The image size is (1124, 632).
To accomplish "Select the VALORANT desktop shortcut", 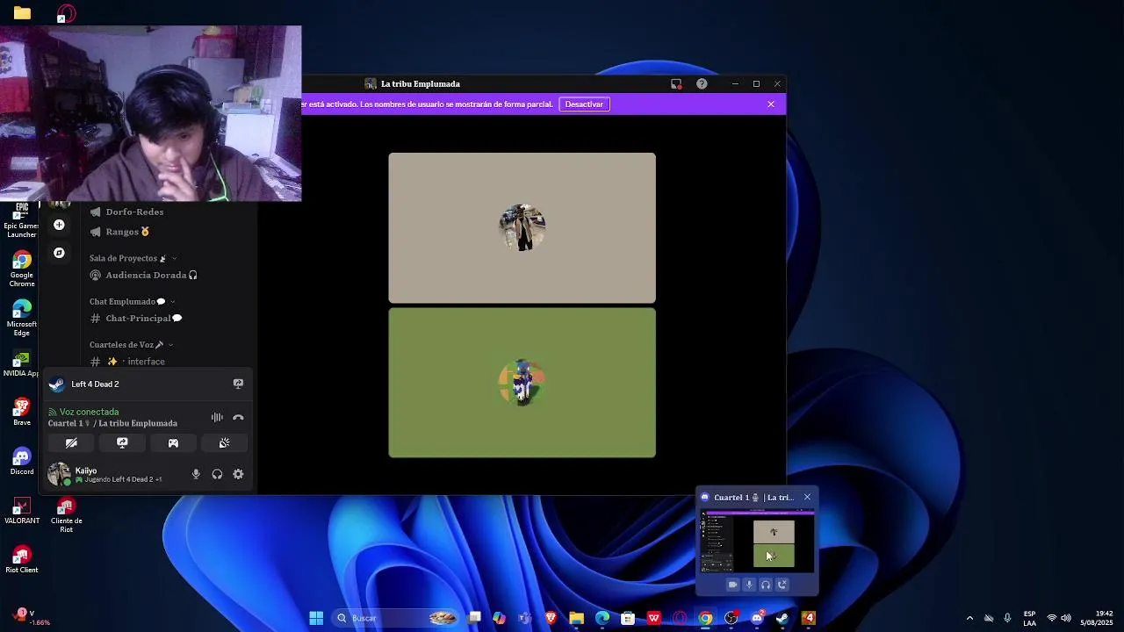I will (22, 511).
